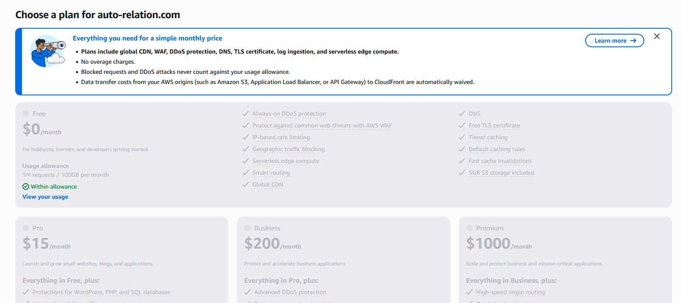Viewport: 681px width, 303px height.
Task: Click the Learn more button
Action: [614, 41]
